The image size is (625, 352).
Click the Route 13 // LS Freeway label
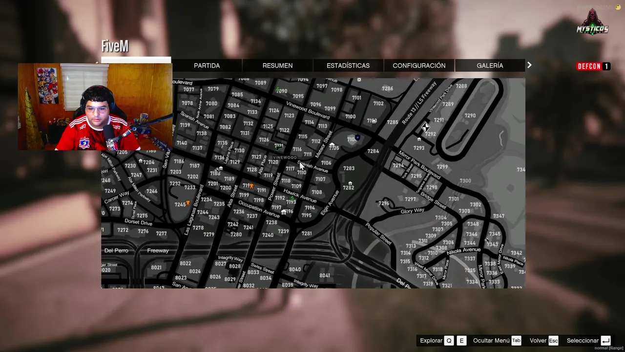click(419, 104)
